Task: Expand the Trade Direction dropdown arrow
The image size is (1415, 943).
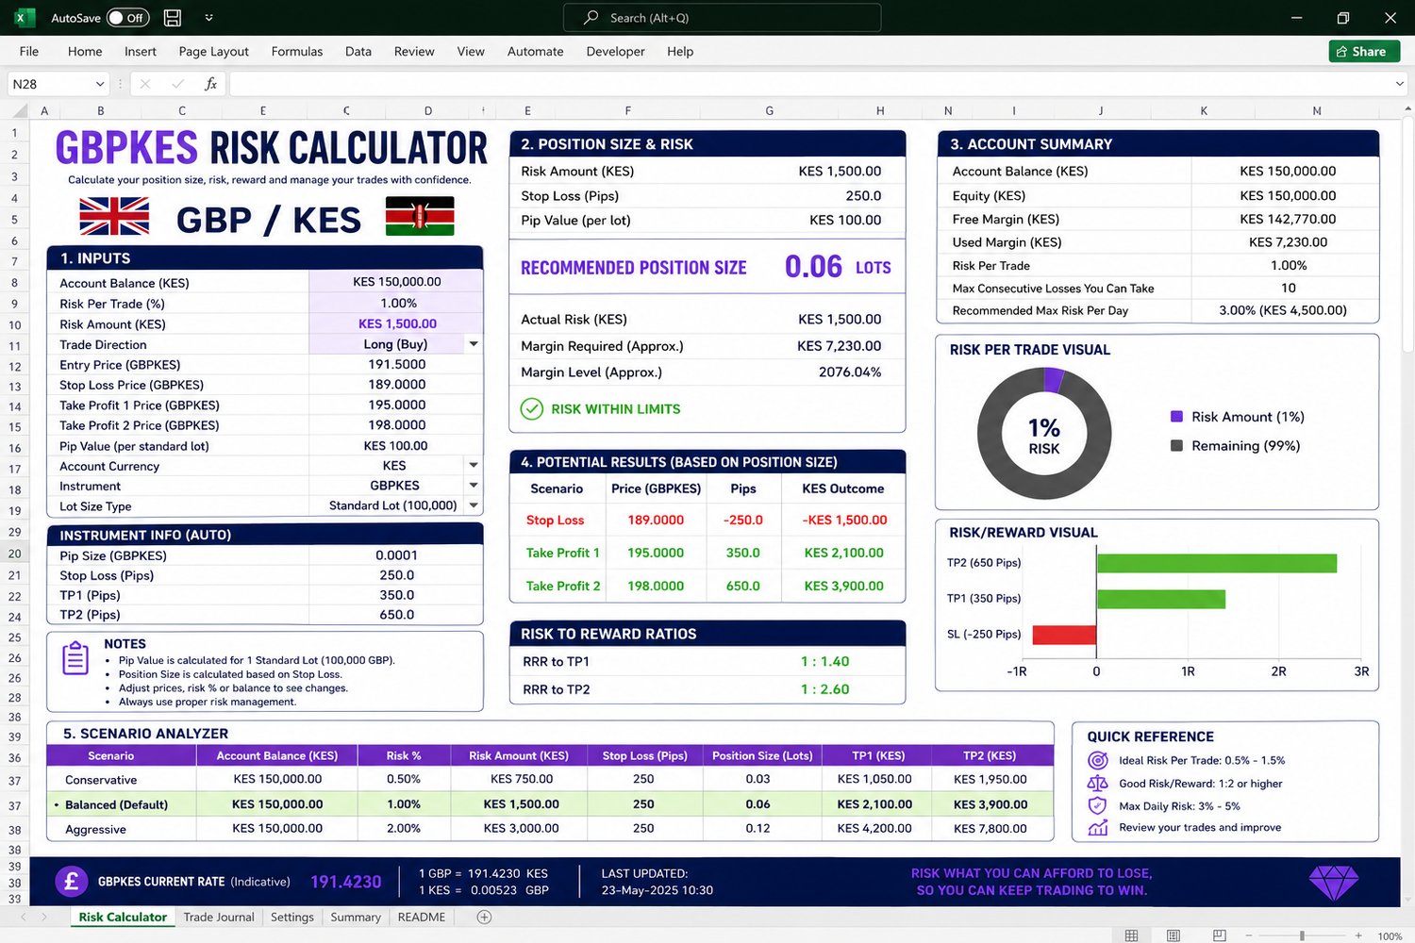Action: pyautogui.click(x=474, y=344)
